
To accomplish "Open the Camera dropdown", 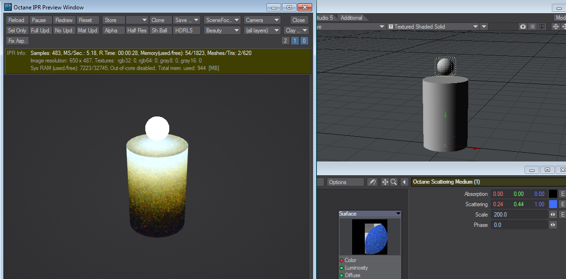I will (x=262, y=20).
